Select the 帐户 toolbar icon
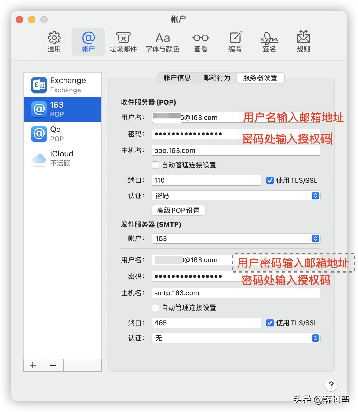Viewport: 358px width, 412px height. coord(88,42)
